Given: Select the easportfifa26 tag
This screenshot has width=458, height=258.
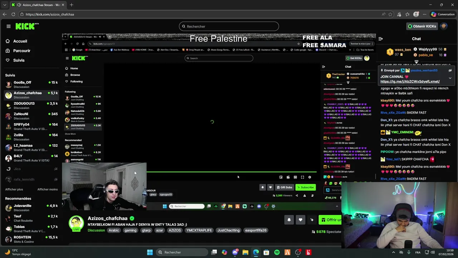Looking at the screenshot, I should [256, 230].
